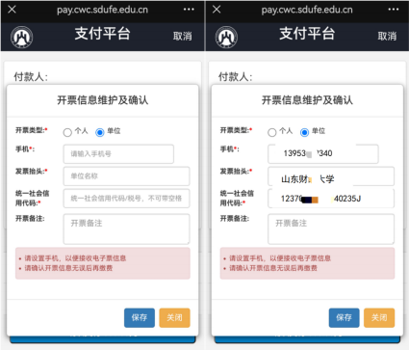Select 个人 radio option in right form
Viewport: 409px width, 350px height.
(x=272, y=132)
